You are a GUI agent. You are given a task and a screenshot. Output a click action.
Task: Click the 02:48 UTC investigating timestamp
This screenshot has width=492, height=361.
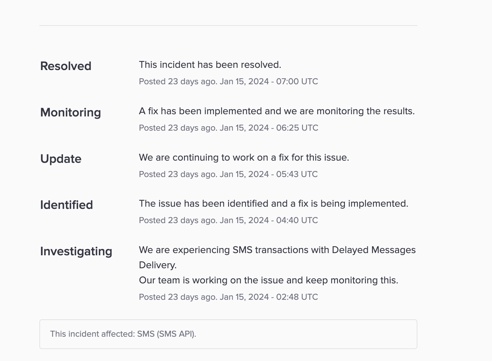(228, 297)
